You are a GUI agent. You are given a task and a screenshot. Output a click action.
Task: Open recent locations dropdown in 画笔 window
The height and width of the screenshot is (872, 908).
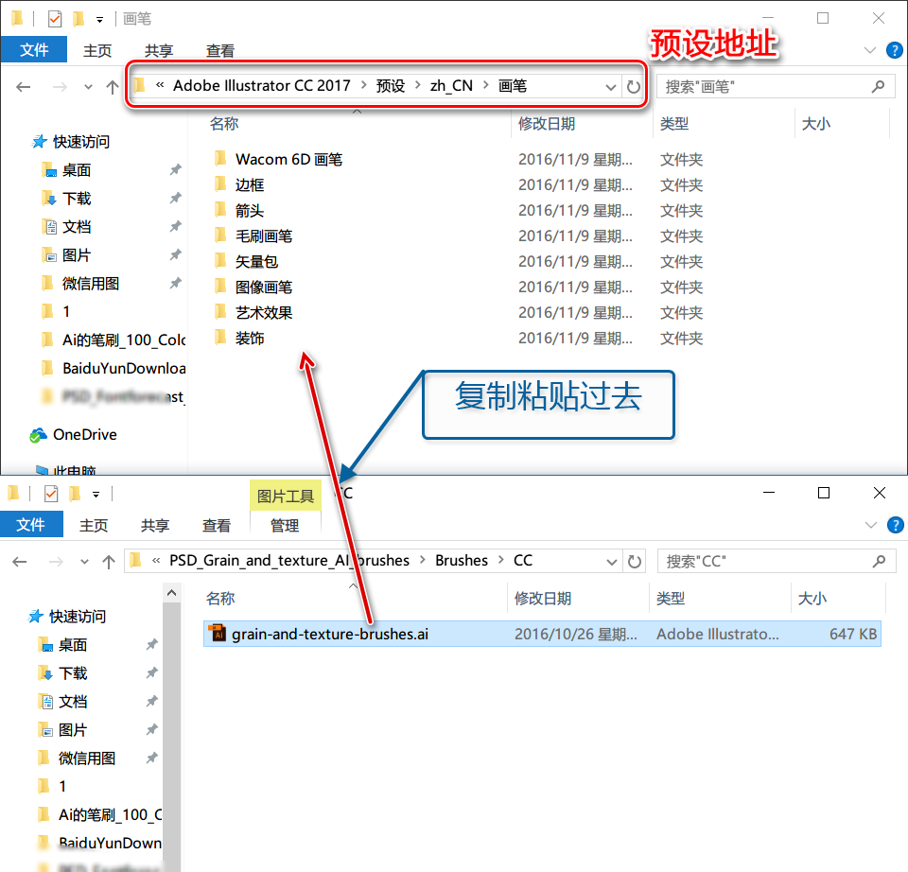coord(88,87)
